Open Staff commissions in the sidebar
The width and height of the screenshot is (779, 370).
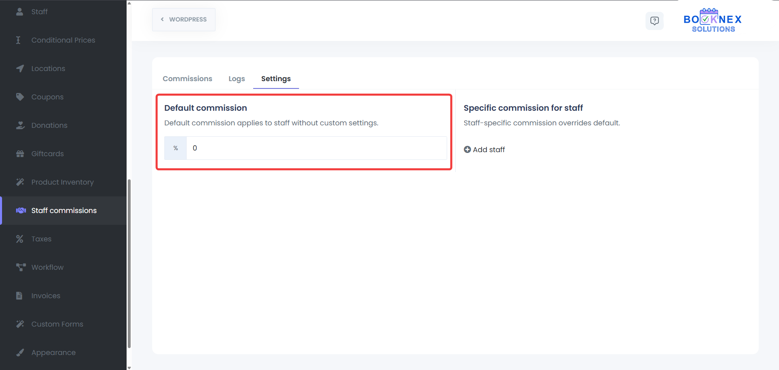64,211
